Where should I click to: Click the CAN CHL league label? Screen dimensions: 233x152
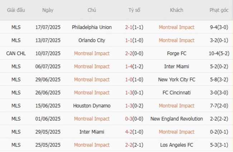16,54
